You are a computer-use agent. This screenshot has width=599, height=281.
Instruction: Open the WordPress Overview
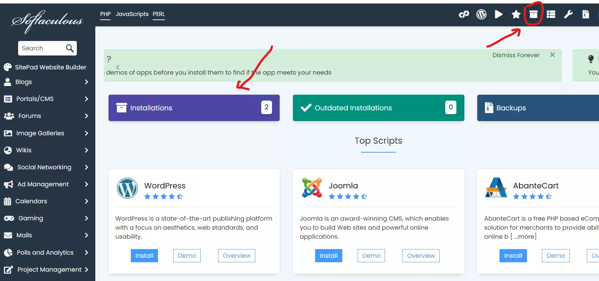237,256
